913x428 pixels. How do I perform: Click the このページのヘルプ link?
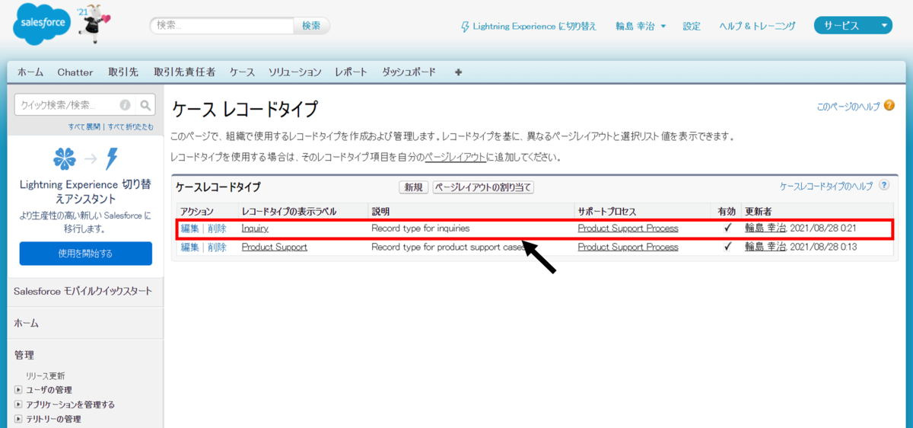tap(848, 107)
